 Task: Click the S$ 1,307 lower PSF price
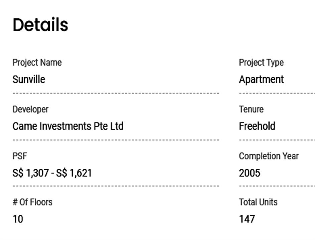(30, 173)
